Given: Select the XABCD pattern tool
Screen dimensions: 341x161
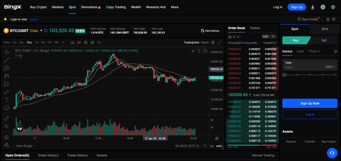Looking at the screenshot, I should 7,76.
